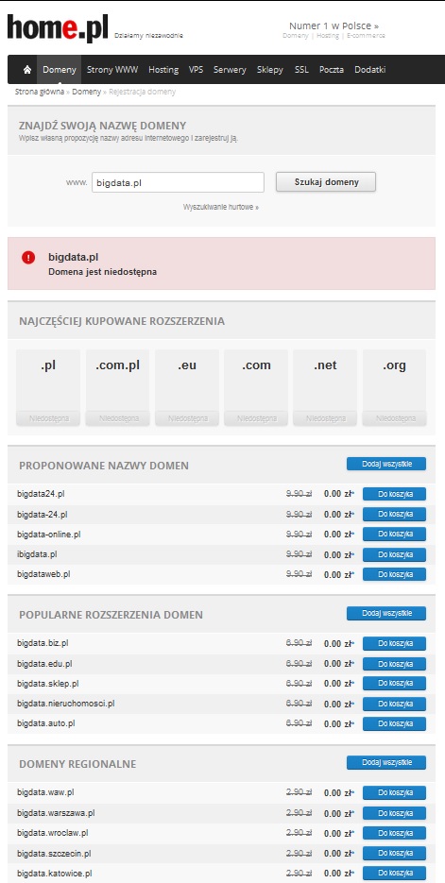Click the domain name search field
The width and height of the screenshot is (445, 883).
pyautogui.click(x=178, y=182)
